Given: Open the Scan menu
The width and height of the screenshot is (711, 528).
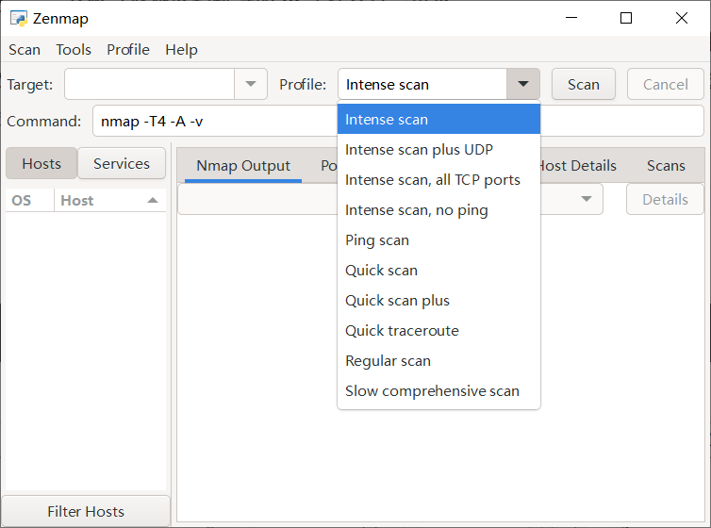Looking at the screenshot, I should click(x=25, y=50).
